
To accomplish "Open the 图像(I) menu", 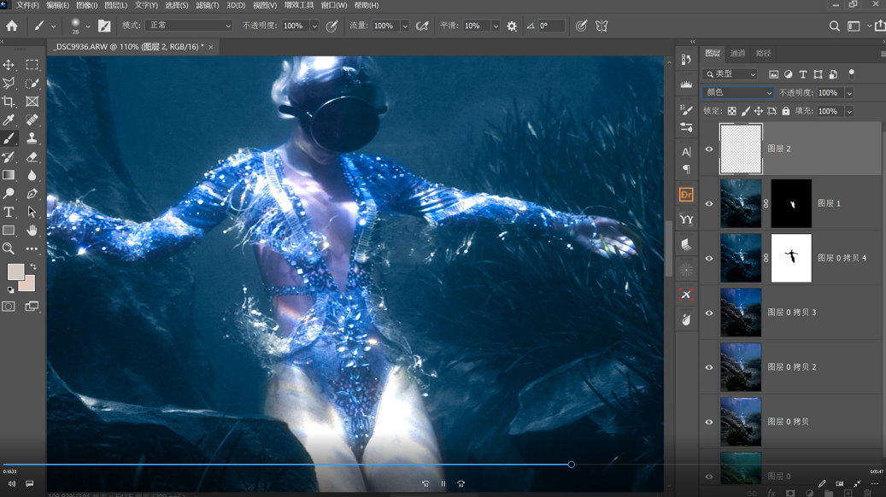I will [86, 5].
